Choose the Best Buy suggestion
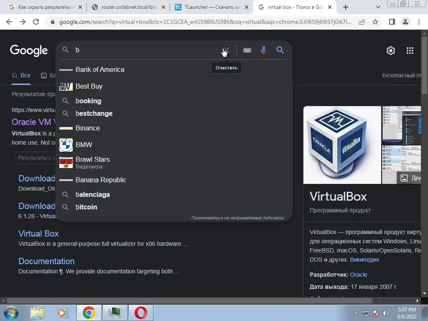The height and width of the screenshot is (321, 428). [174, 86]
